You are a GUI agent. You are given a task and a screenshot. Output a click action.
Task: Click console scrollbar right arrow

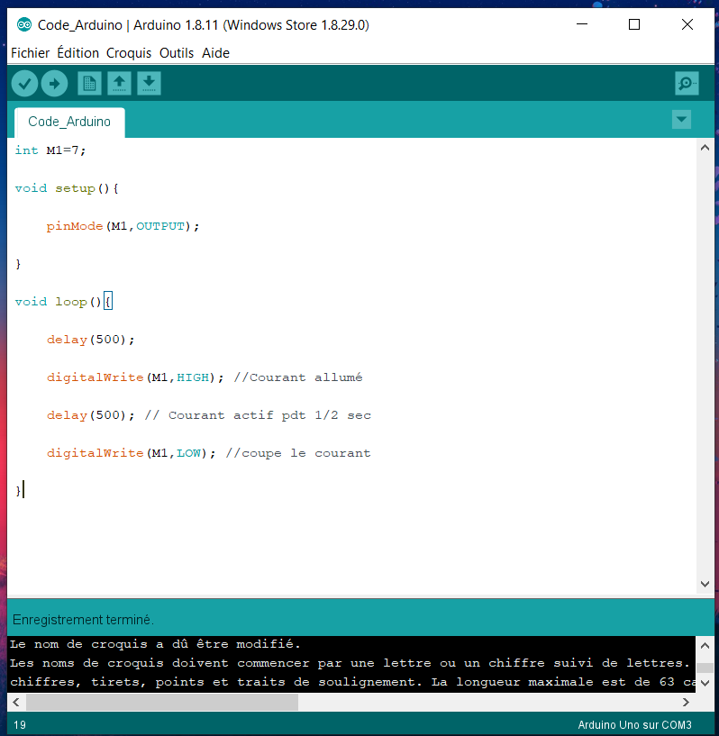click(687, 702)
